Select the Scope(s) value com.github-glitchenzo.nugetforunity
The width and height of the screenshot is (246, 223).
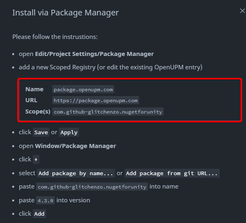coord(108,111)
